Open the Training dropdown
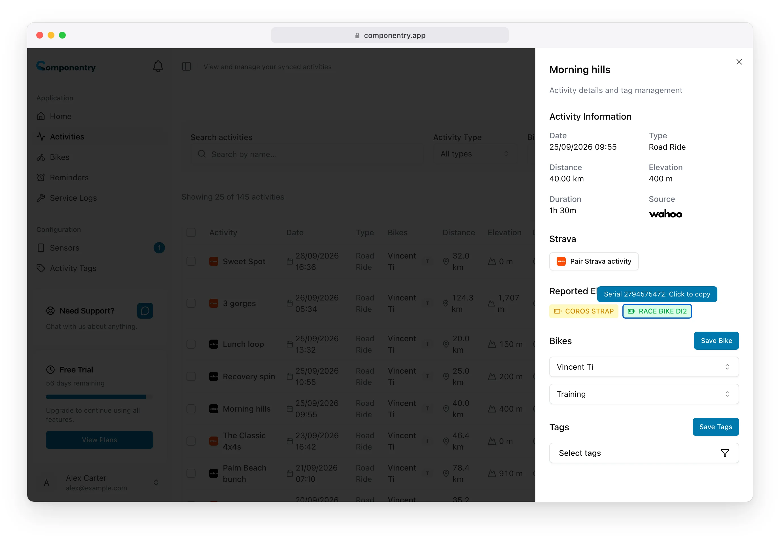This screenshot has height=538, width=780. pyautogui.click(x=644, y=394)
